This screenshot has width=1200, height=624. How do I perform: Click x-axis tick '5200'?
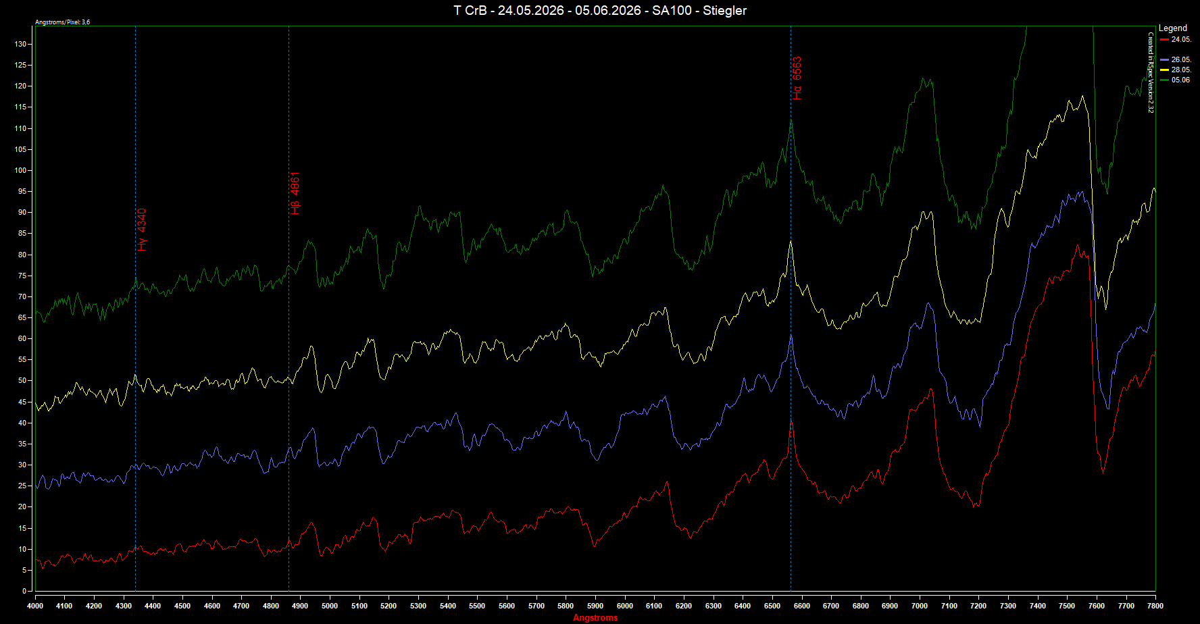[x=389, y=606]
